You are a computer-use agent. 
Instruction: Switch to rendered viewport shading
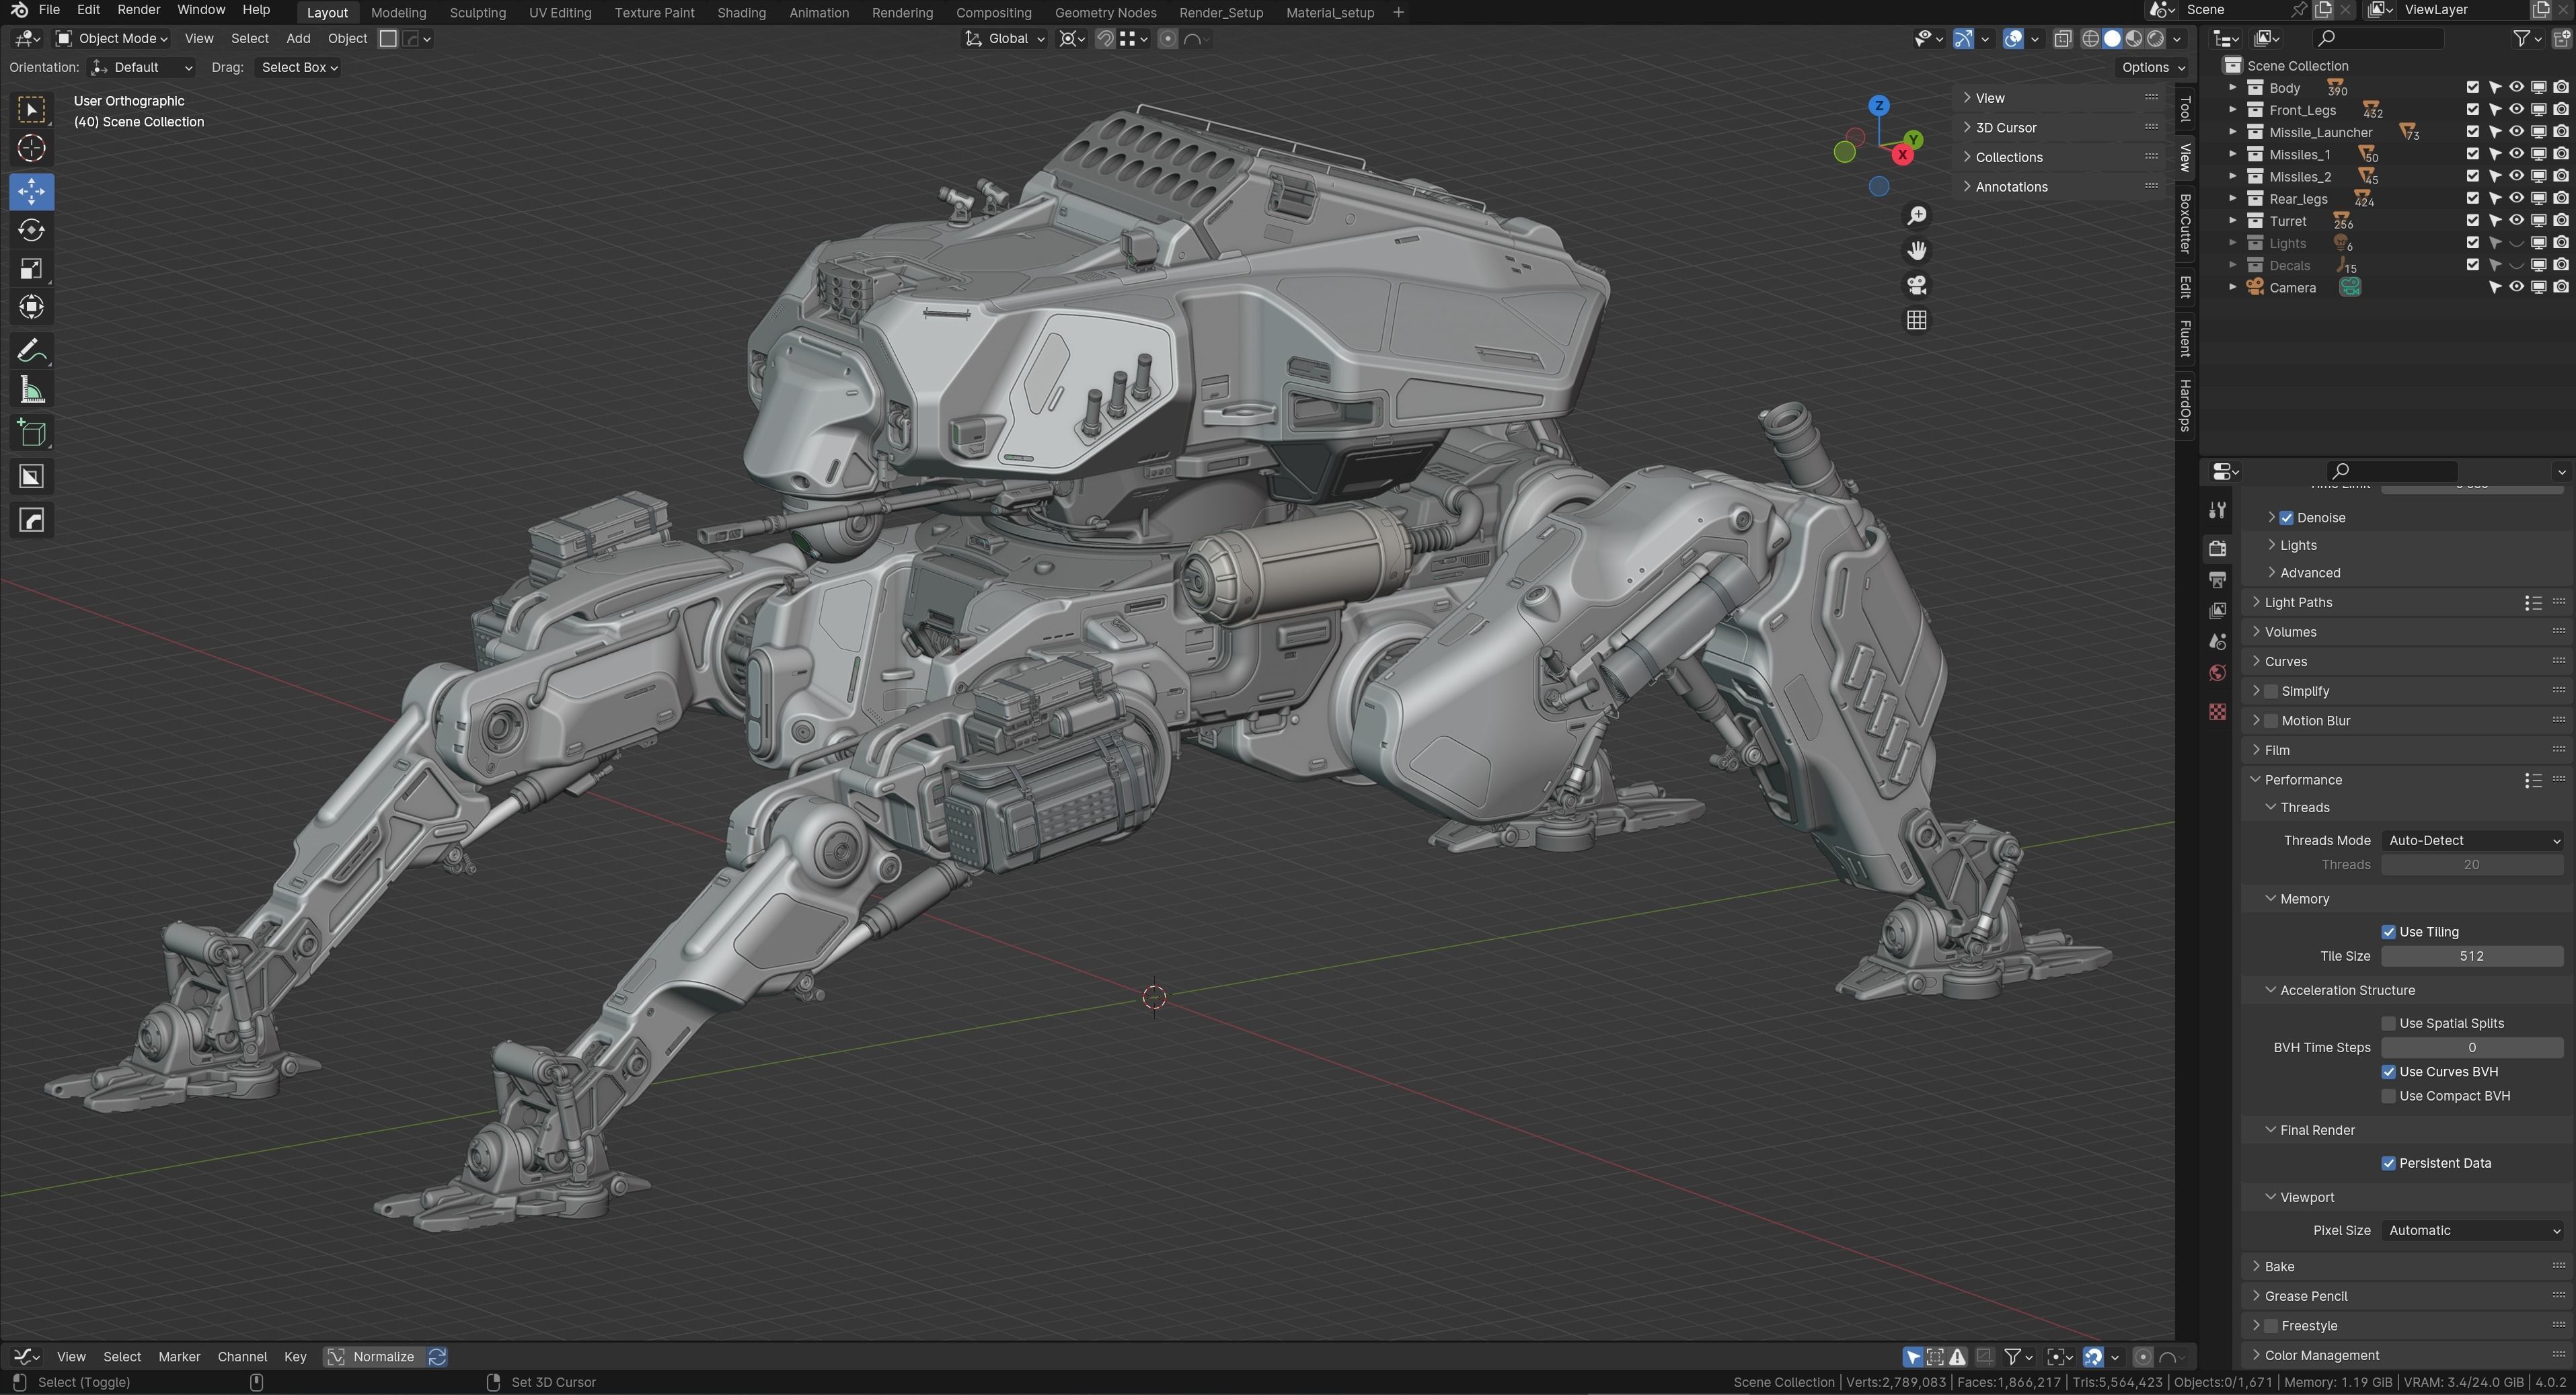[2156, 39]
